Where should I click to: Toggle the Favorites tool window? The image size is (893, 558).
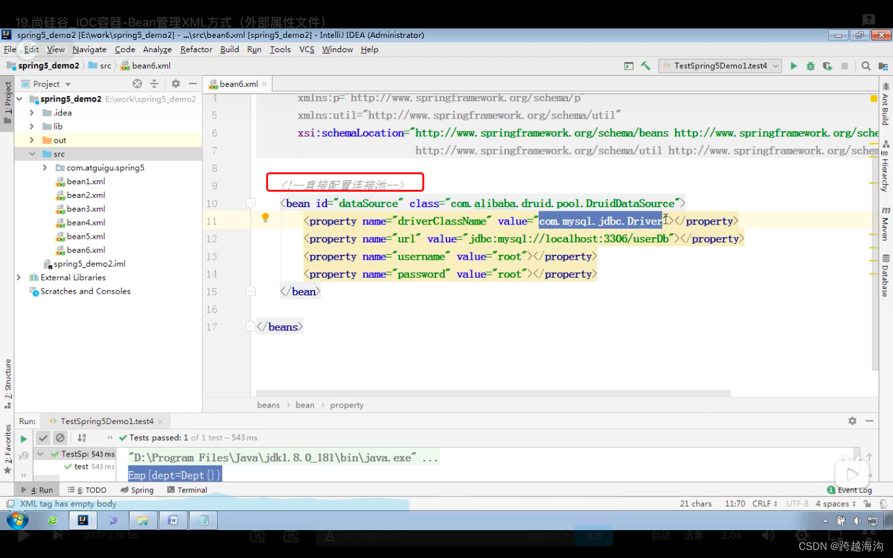(7, 449)
